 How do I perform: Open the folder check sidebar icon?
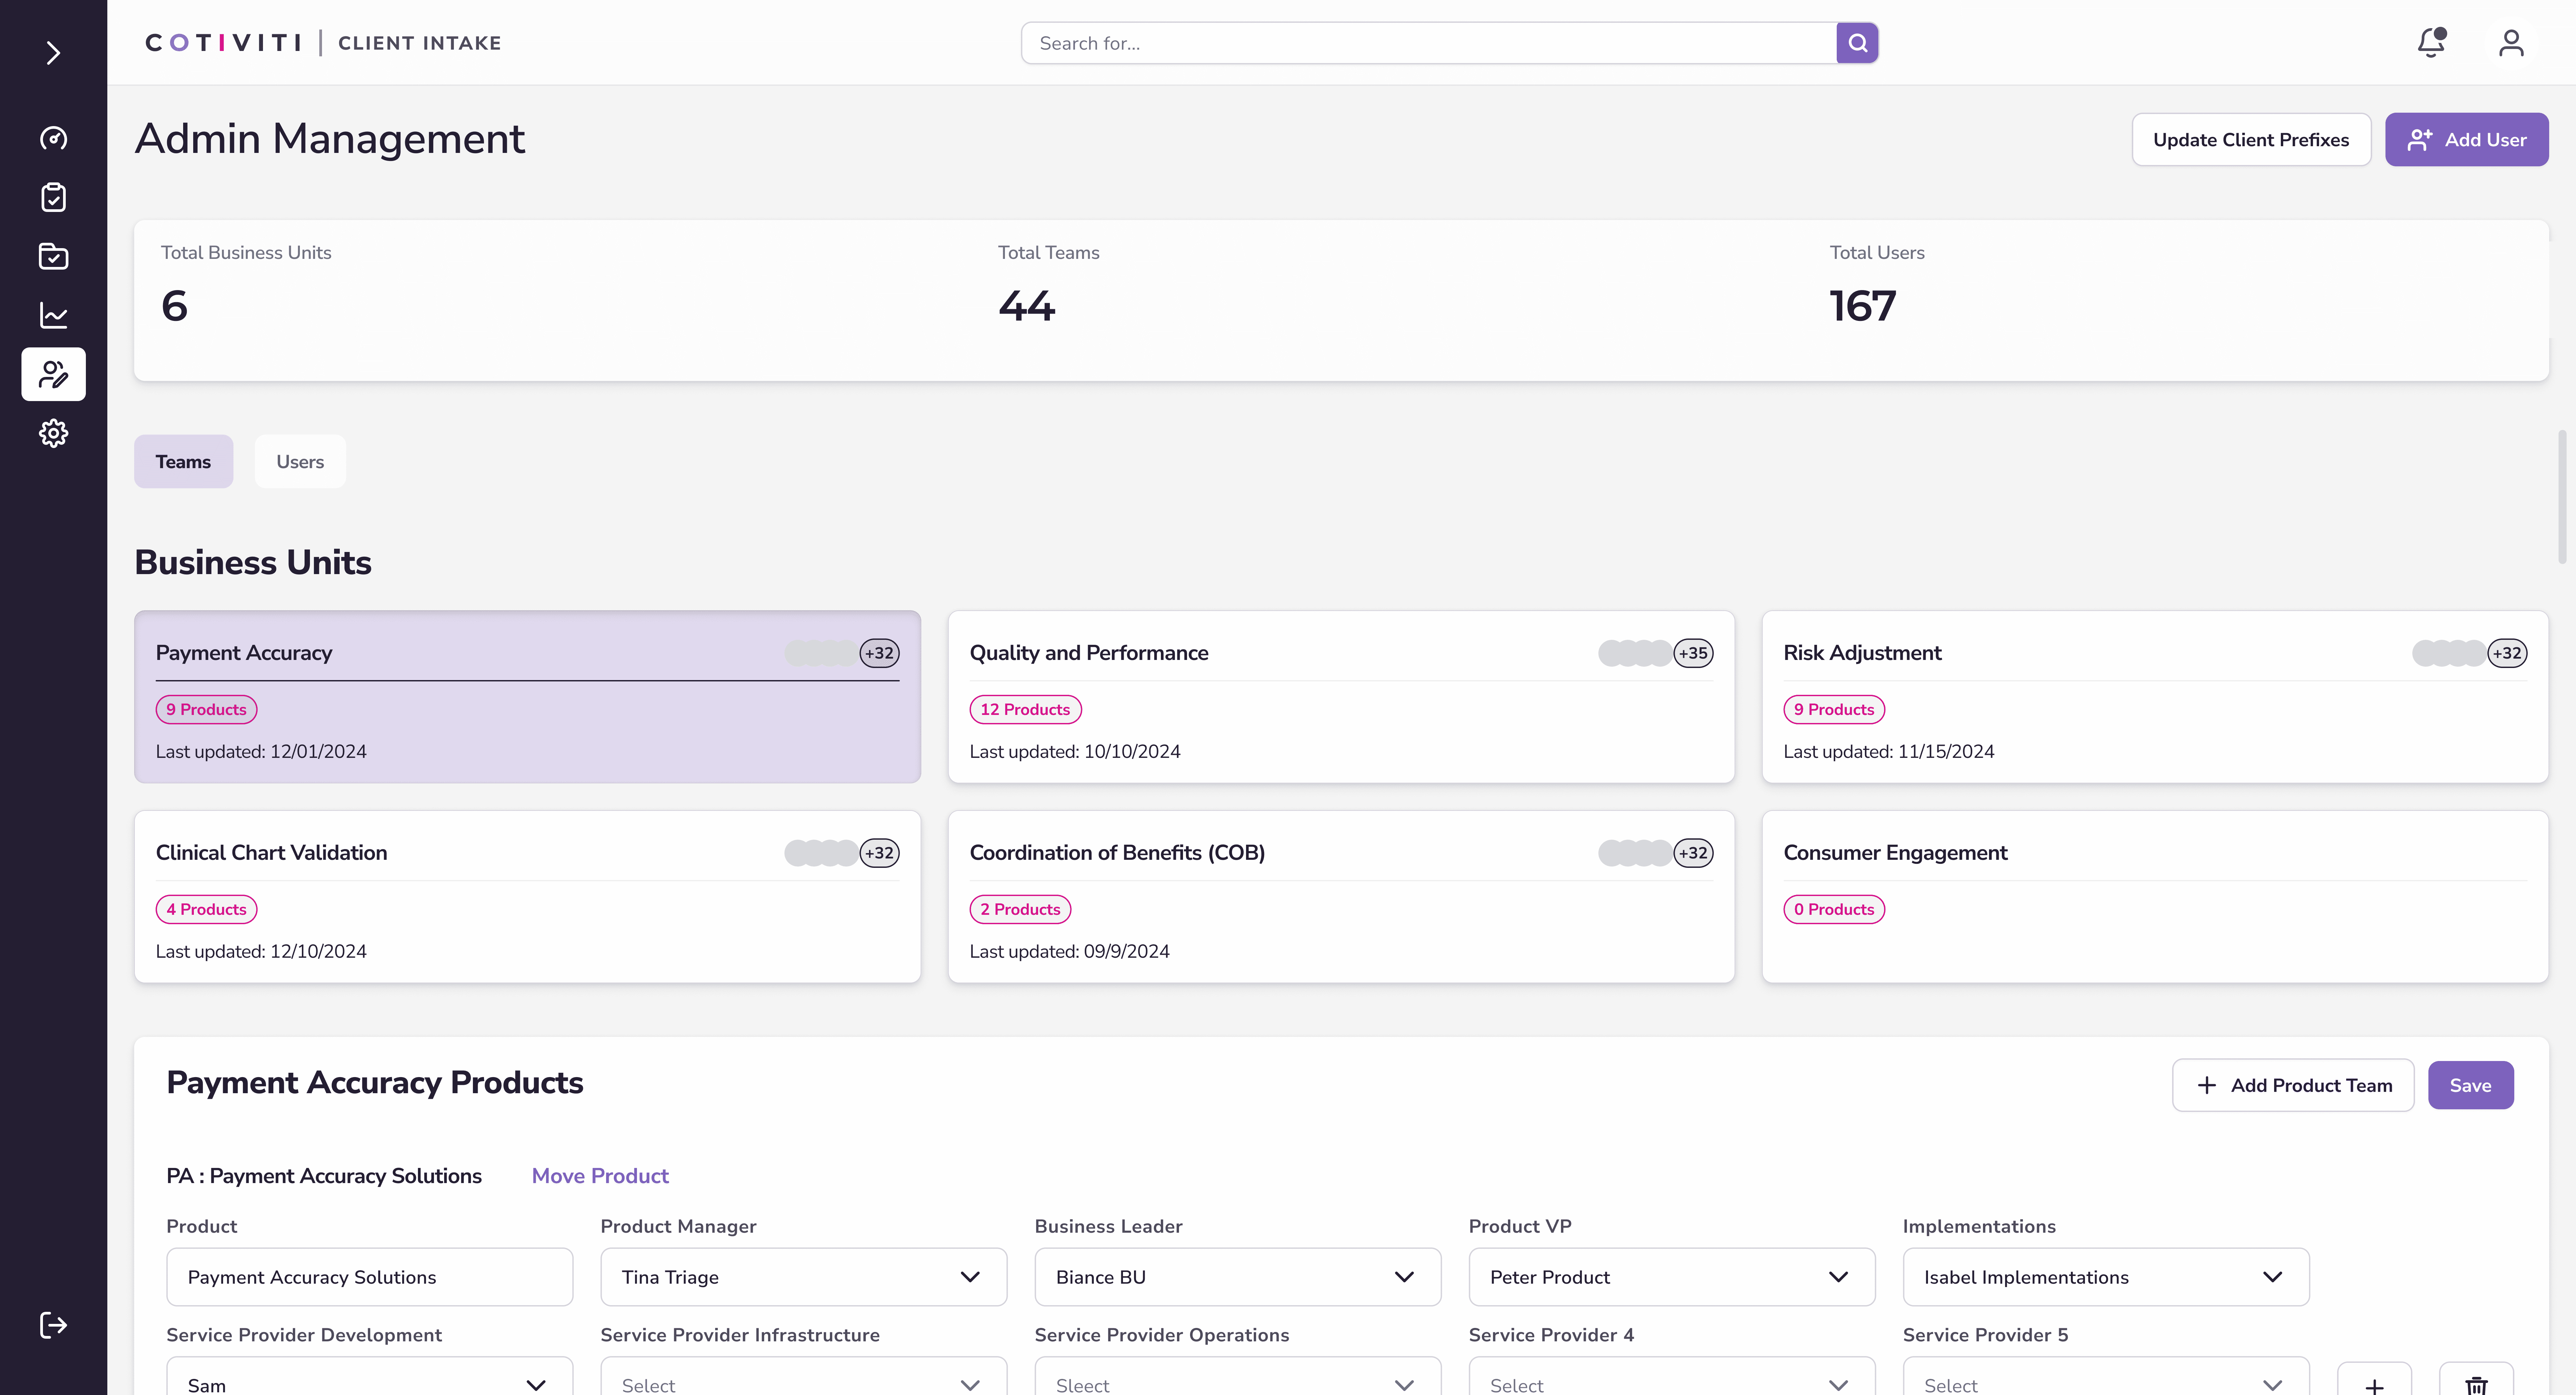pyautogui.click(x=53, y=256)
